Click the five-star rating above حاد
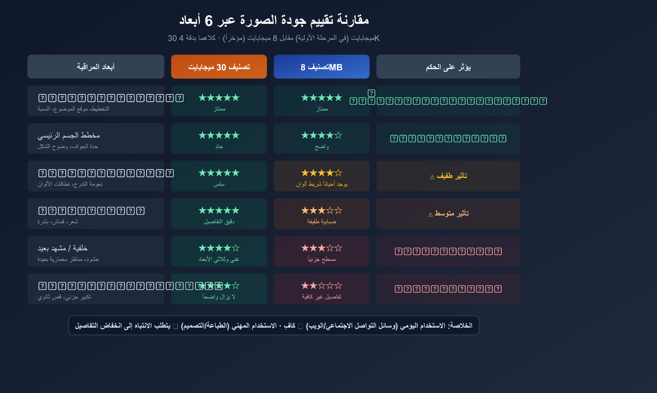This screenshot has height=393, width=657. click(x=219, y=135)
